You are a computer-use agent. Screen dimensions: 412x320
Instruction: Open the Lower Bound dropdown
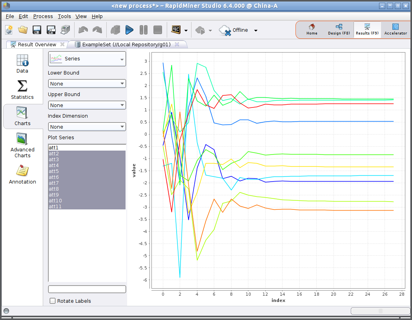pyautogui.click(x=87, y=84)
